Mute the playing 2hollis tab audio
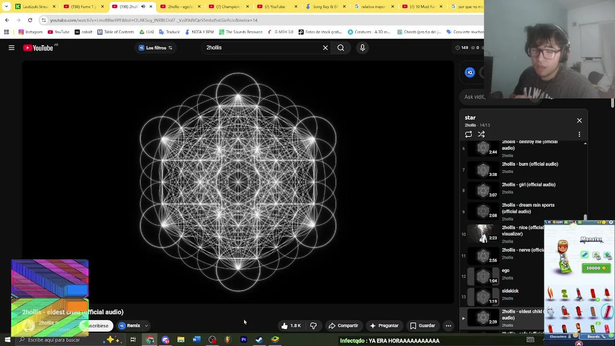The height and width of the screenshot is (346, 615). pyautogui.click(x=143, y=7)
